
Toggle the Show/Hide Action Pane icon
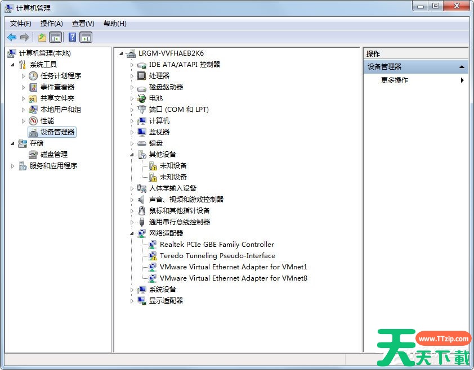tap(86, 38)
